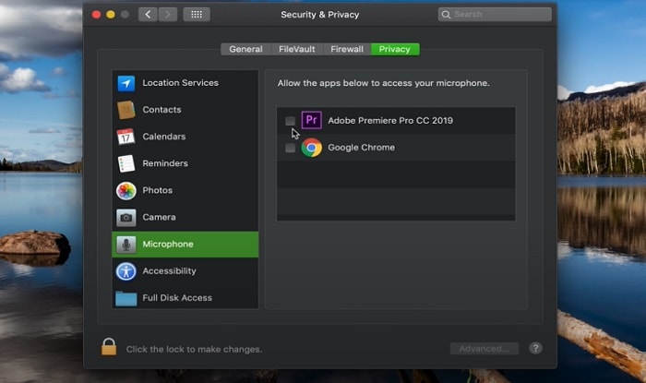Viewport: 646px width, 383px height.
Task: Enable microphone access for Adobe Premiere Pro
Action: tap(290, 121)
